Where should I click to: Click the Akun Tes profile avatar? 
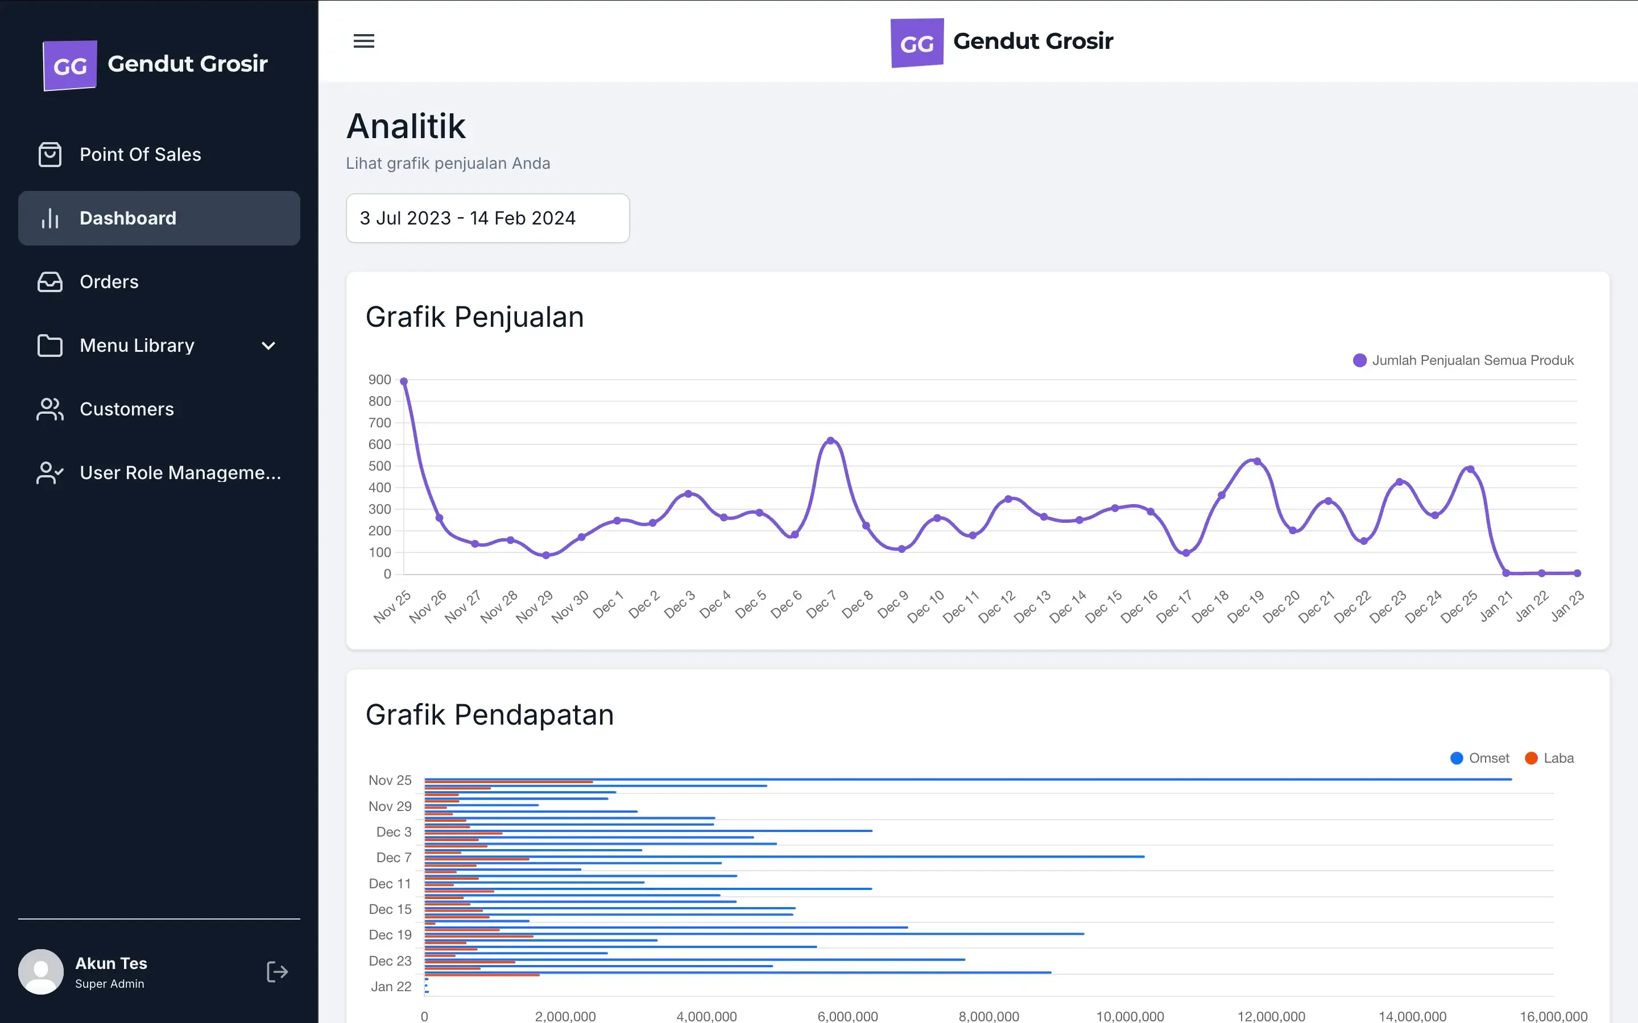40,972
